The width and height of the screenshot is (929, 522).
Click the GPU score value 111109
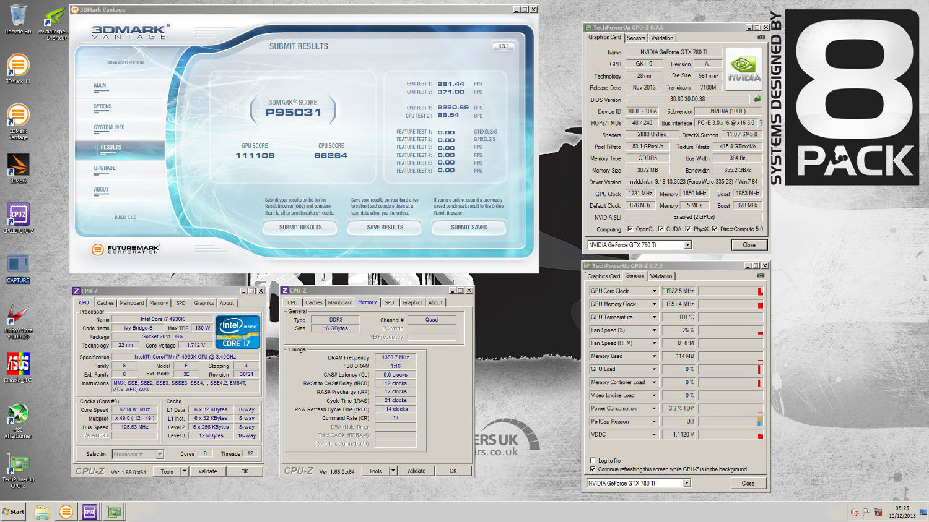click(255, 156)
